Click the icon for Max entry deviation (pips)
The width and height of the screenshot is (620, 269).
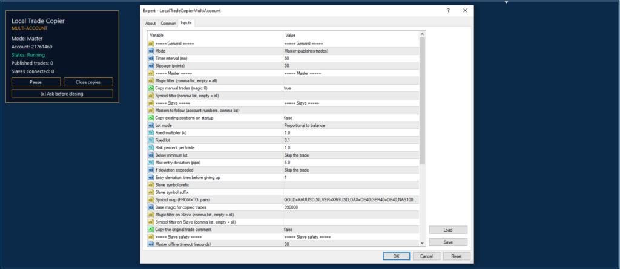(151, 163)
